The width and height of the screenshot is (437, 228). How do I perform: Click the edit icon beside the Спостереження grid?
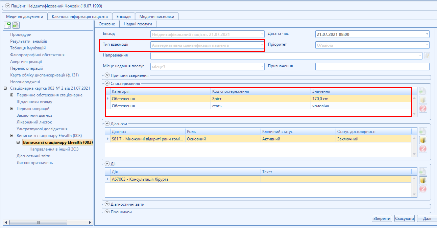pos(423,100)
